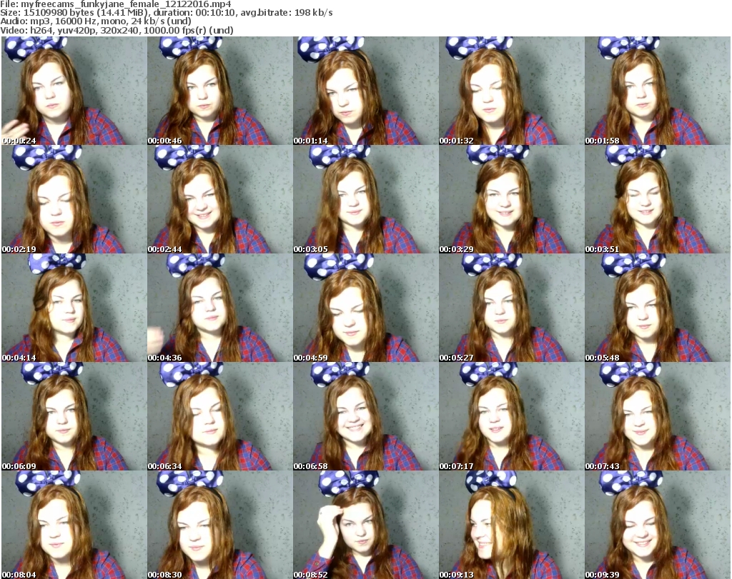Click the 'Video: h264, yuv420p' info line
732x579 pixels.
pyautogui.click(x=117, y=30)
